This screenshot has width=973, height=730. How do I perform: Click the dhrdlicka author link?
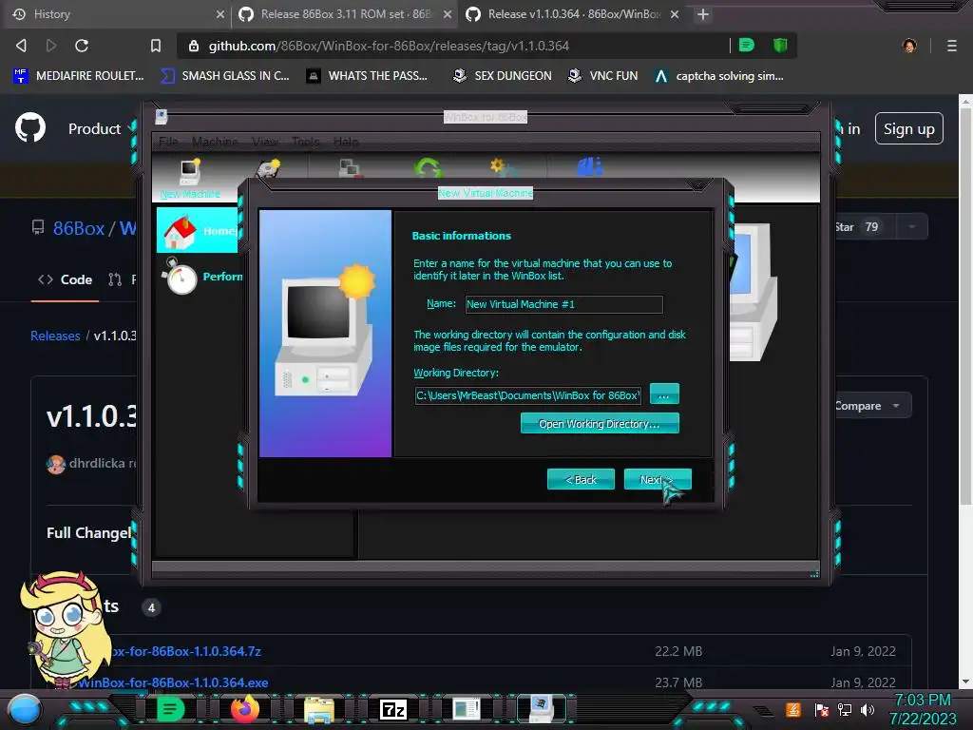pos(97,463)
